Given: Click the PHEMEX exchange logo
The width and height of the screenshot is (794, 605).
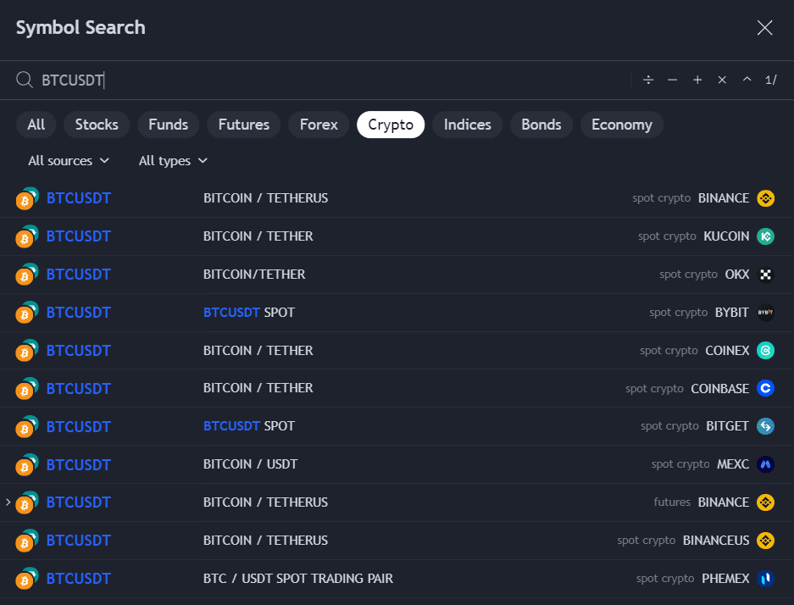Looking at the screenshot, I should pyautogui.click(x=766, y=578).
